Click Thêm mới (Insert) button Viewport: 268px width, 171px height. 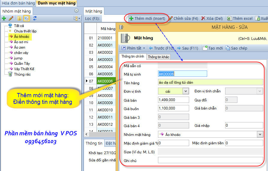tap(147, 18)
